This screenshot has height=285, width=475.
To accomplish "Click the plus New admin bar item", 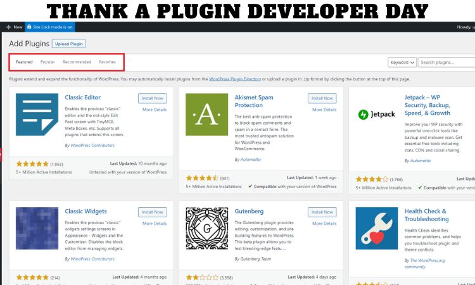I will [x=14, y=27].
